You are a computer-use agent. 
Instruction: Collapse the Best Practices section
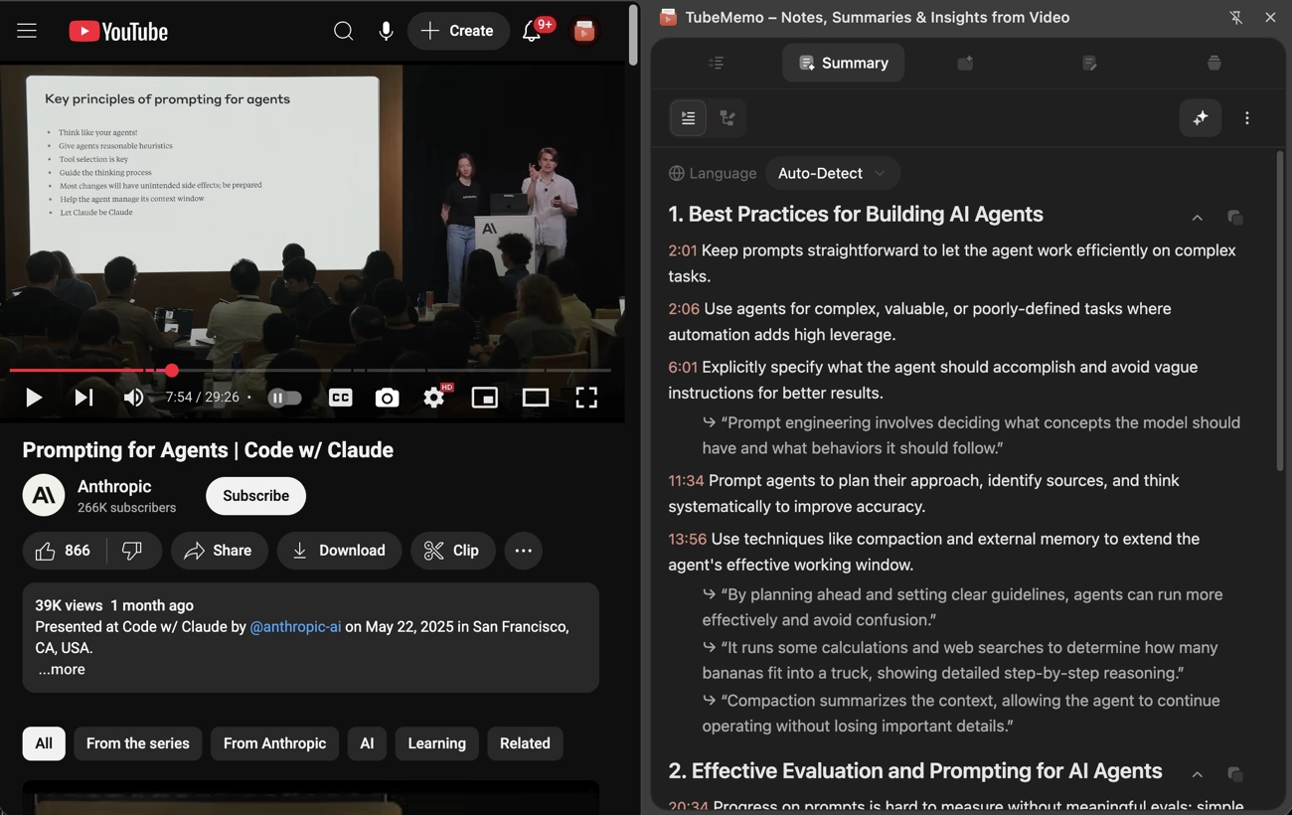tap(1197, 218)
